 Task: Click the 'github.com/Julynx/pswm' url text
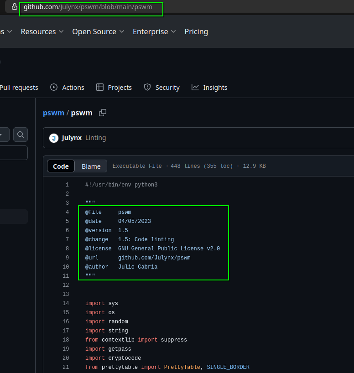coord(154,258)
